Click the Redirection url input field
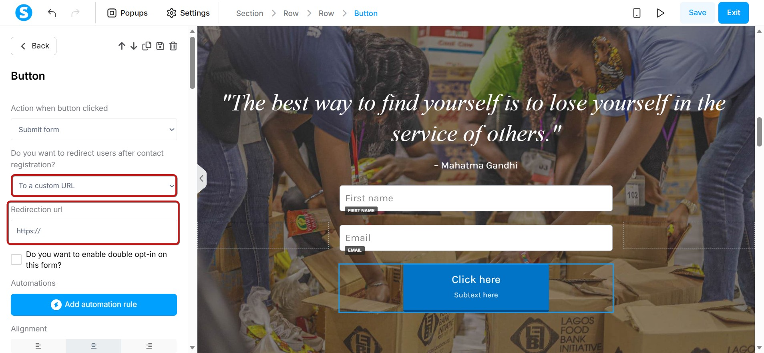Image resolution: width=764 pixels, height=353 pixels. (94, 231)
